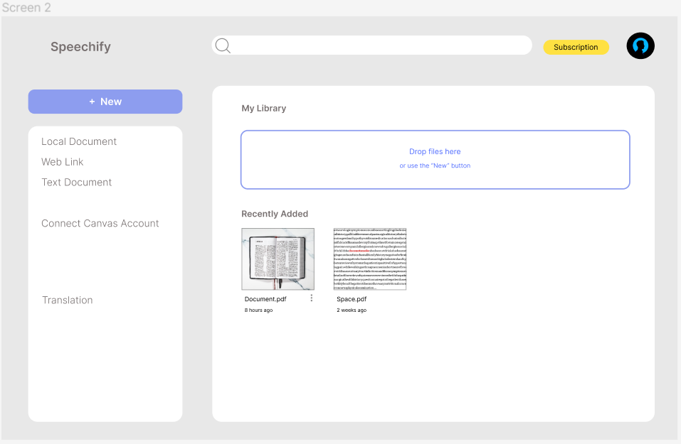Click the Drop files here area
This screenshot has width=681, height=444.
coord(435,160)
